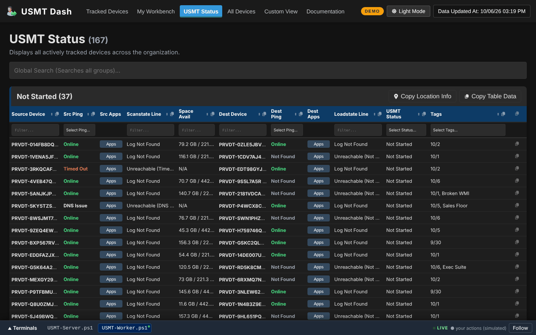536x335 pixels.
Task: Open the Select Status dropdown
Action: tap(406, 130)
